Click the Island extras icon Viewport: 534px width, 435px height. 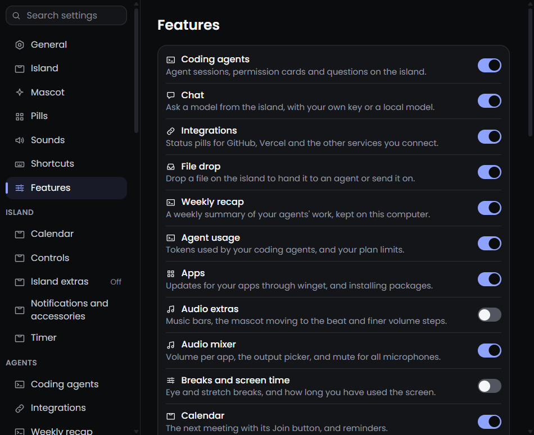click(20, 282)
